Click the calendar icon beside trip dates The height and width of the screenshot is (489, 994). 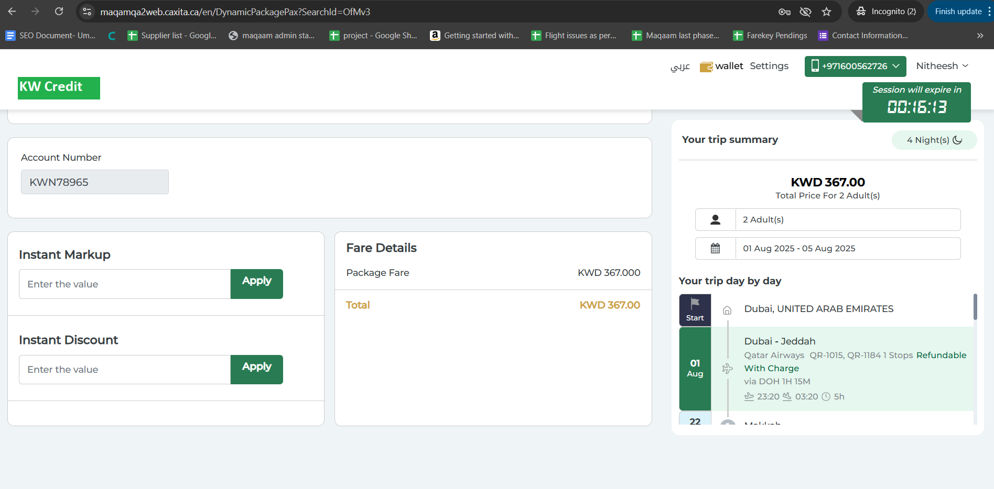pos(715,248)
